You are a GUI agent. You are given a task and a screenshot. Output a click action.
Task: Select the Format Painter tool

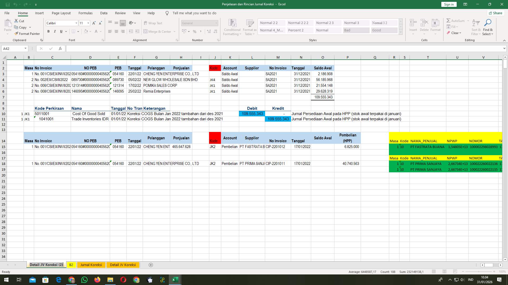[x=27, y=34]
